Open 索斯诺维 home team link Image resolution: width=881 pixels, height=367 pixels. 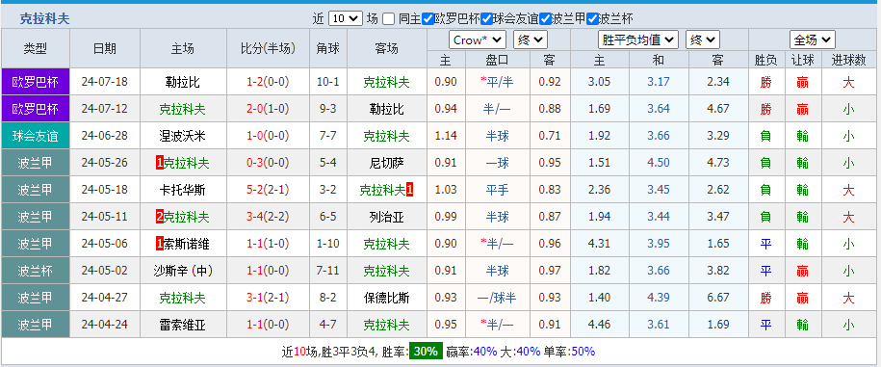[187, 244]
